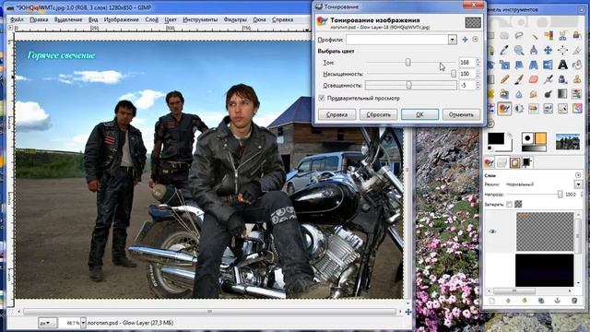The height and width of the screenshot is (332, 590).
Task: Open the Инструменты menu
Action: pyautogui.click(x=200, y=19)
